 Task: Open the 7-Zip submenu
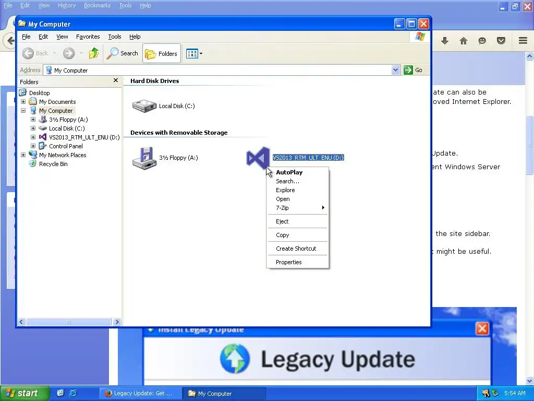click(x=298, y=208)
